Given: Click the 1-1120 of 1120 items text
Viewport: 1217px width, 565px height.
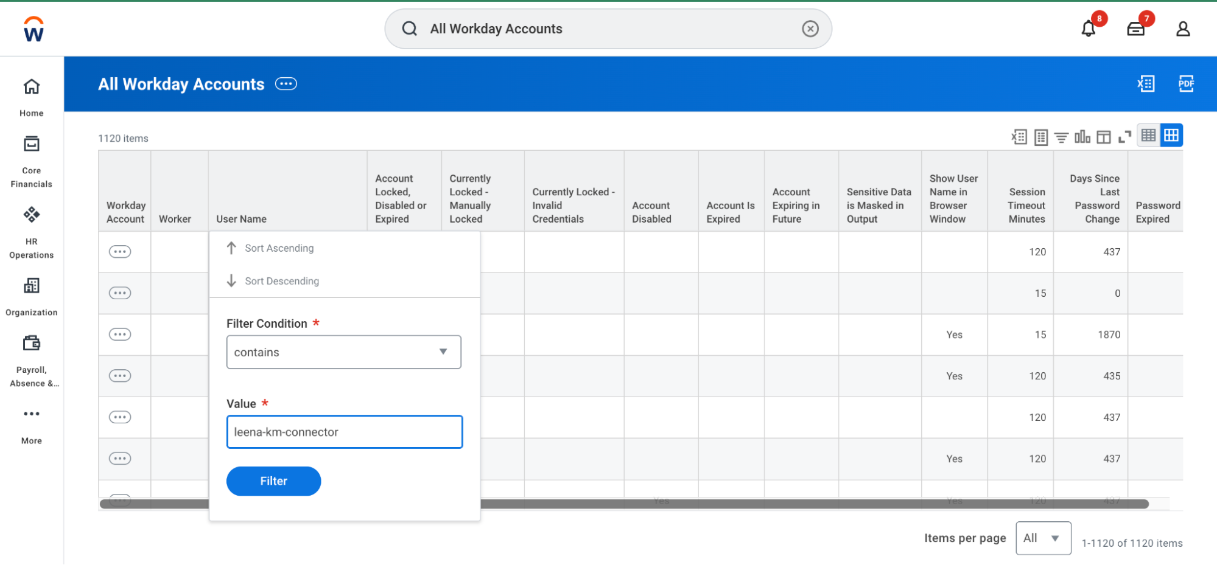Looking at the screenshot, I should tap(1132, 543).
